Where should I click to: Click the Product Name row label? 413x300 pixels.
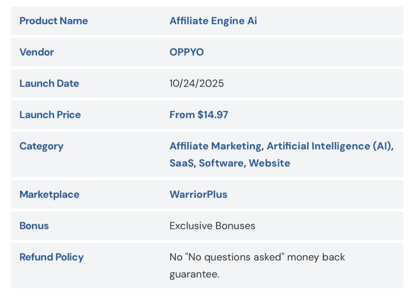tap(53, 21)
